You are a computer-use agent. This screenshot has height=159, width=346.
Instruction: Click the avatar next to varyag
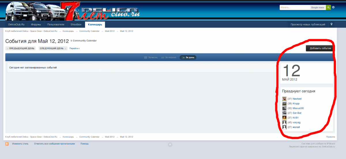(x=284, y=123)
